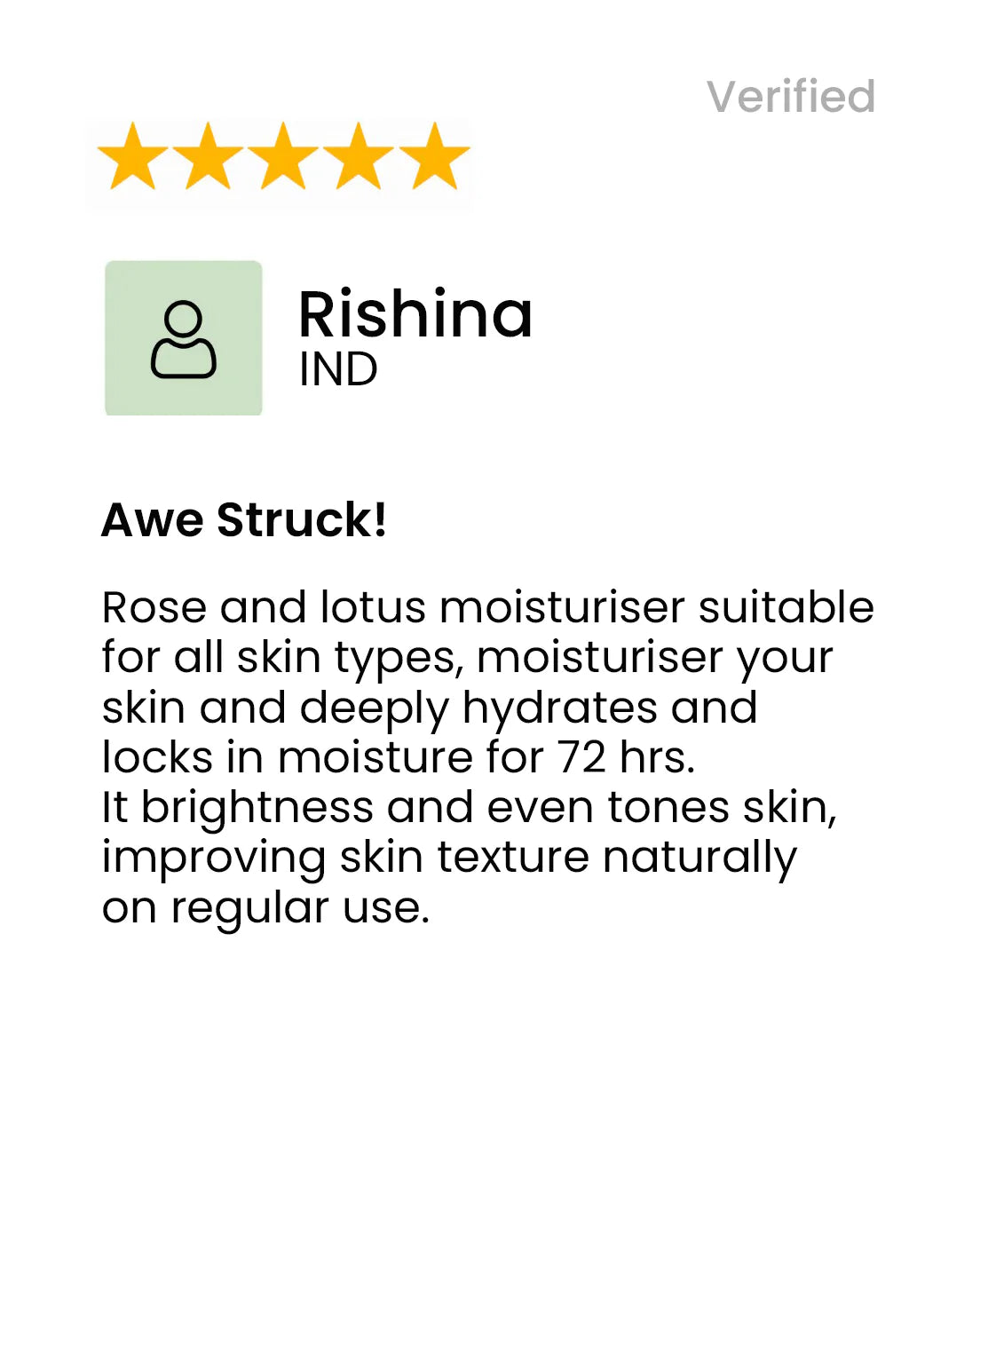Click the "locks in moisture for 72 hrs." line
The image size is (988, 1353).
click(399, 757)
